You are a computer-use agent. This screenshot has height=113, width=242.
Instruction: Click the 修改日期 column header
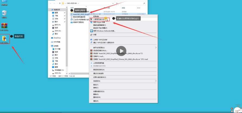107,8
